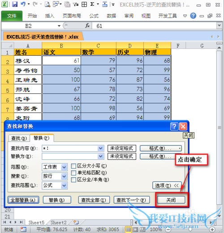The height and width of the screenshot is (233, 224).
Task: Click the formula bar showing 61
Action: (x=154, y=26)
